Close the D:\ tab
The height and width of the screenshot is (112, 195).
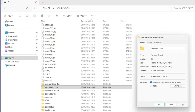[36, 2]
